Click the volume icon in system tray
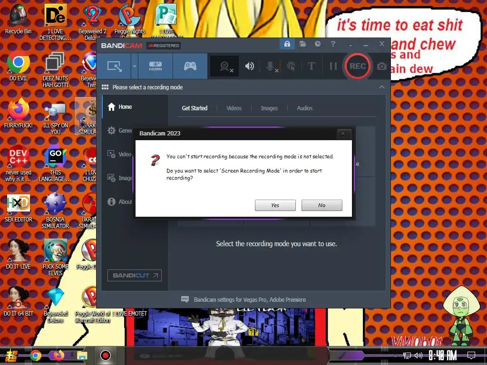 pos(419,355)
